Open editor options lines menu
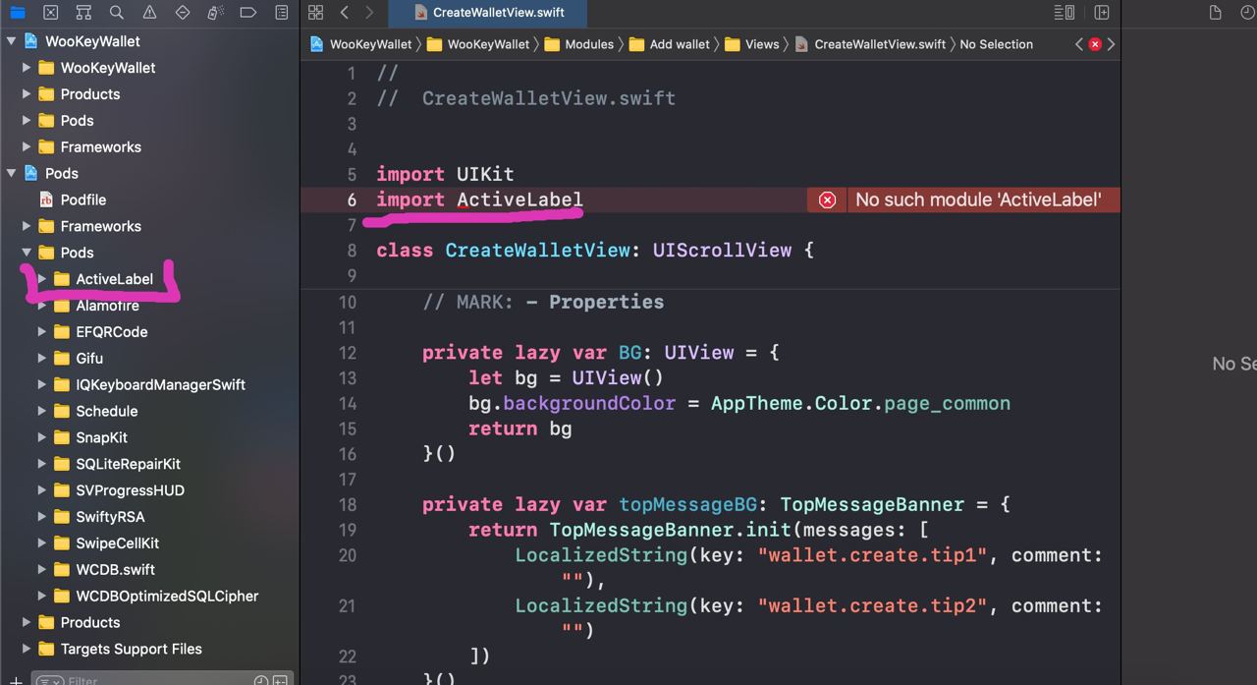The height and width of the screenshot is (685, 1257). 1064,13
